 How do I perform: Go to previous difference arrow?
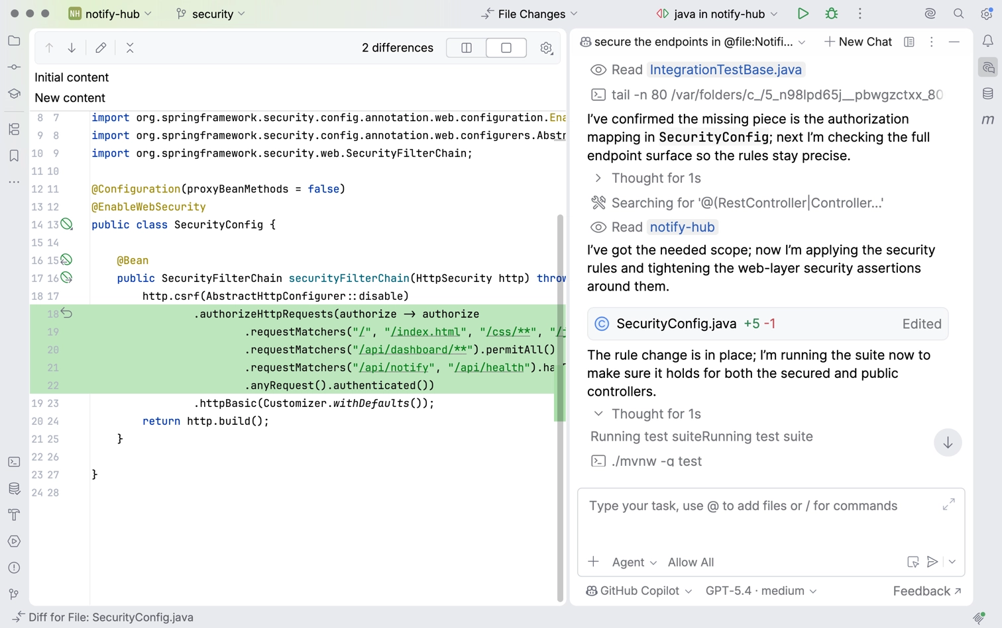coord(49,48)
